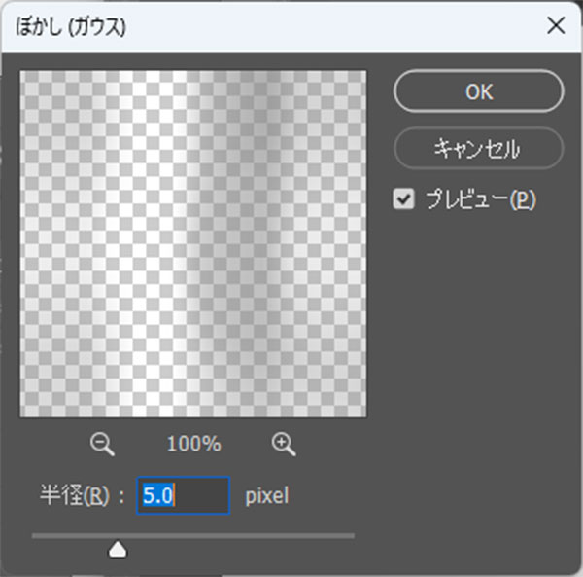Click the bright white stripe in preview

158,242
